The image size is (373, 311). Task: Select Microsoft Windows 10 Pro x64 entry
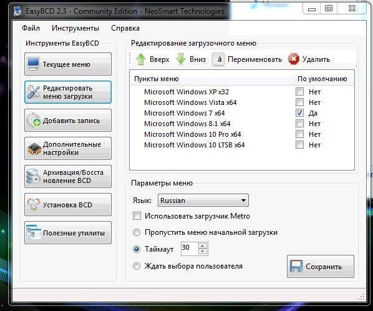[193, 134]
